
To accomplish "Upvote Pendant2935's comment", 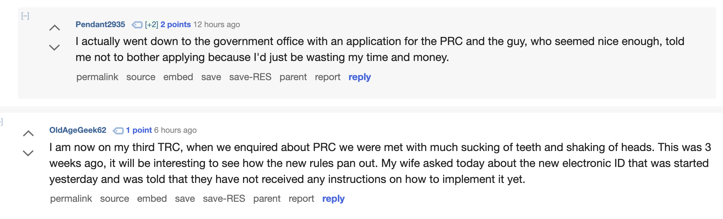I will [x=54, y=28].
